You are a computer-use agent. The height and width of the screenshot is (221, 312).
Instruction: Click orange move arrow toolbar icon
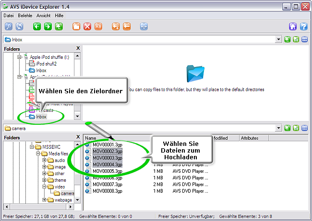(x=127, y=26)
